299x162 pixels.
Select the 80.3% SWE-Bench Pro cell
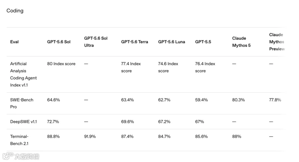[x=238, y=100]
